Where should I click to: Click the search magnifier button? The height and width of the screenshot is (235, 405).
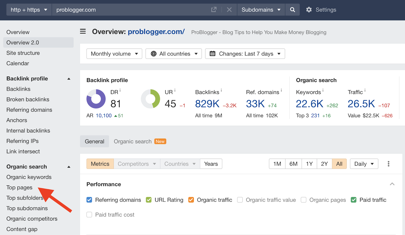(x=292, y=10)
